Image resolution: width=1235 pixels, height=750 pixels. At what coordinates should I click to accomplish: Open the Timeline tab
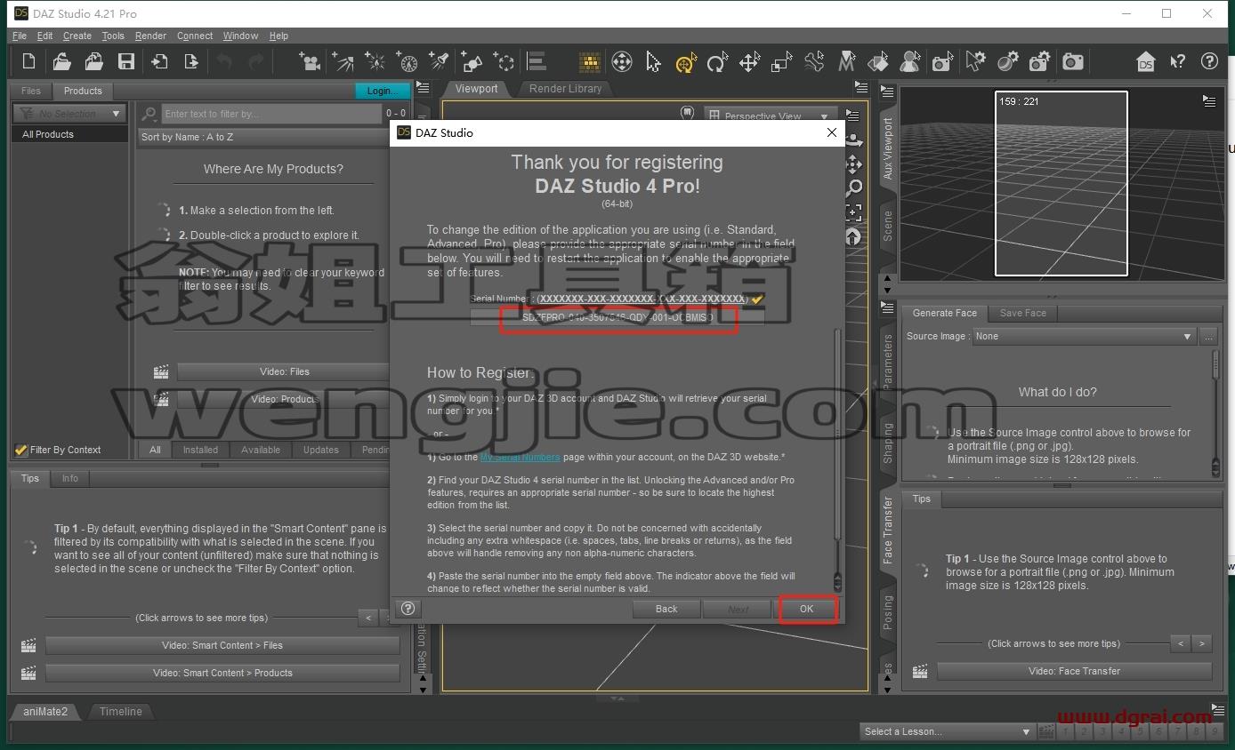click(x=120, y=712)
